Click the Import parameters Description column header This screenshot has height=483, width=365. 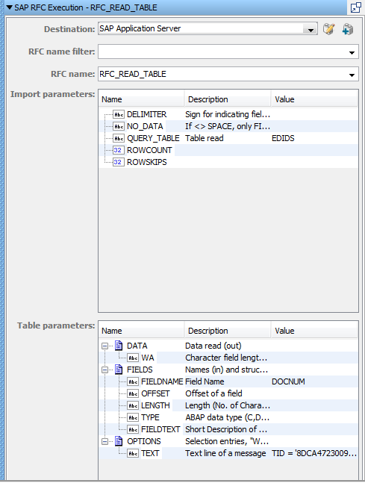[228, 99]
